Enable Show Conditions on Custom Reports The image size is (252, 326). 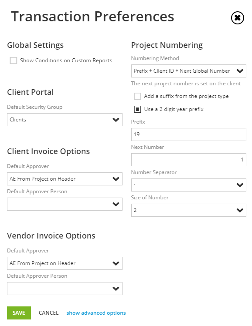point(14,60)
